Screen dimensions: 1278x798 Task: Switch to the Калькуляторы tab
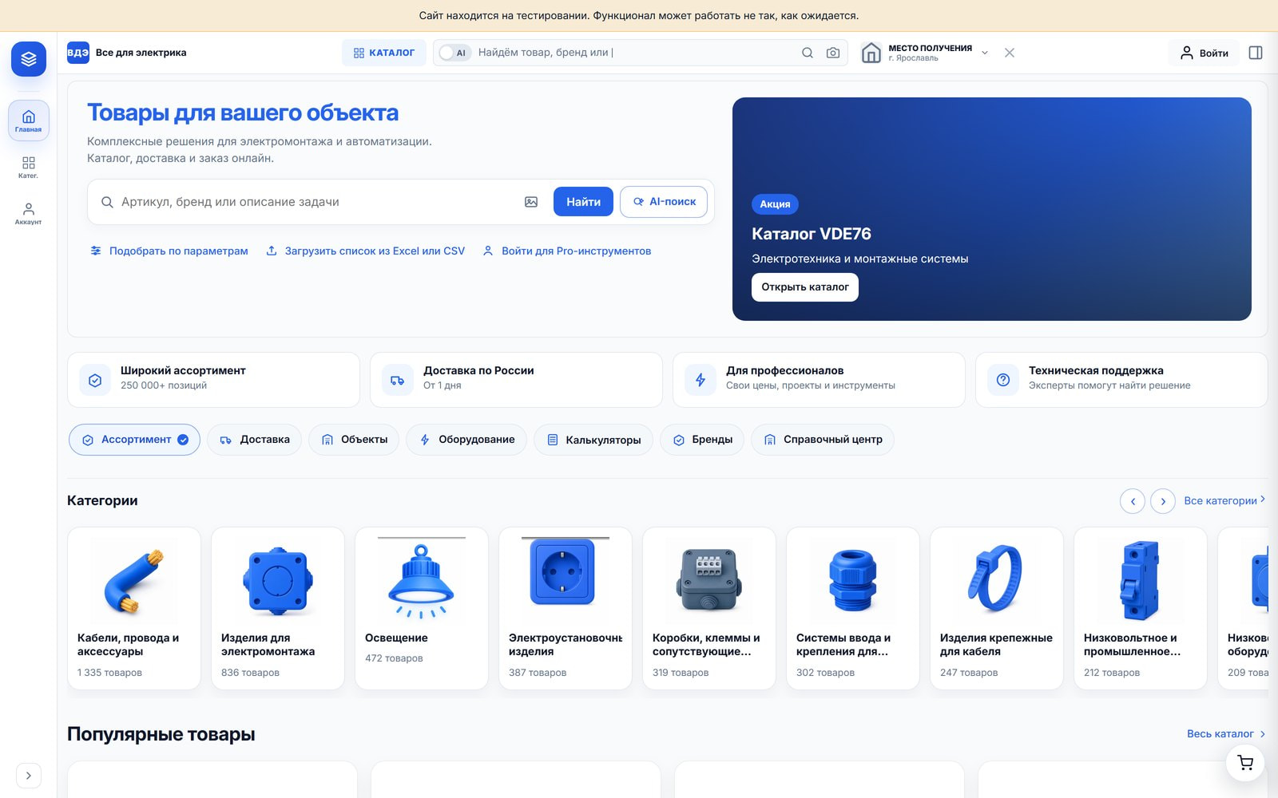point(593,440)
